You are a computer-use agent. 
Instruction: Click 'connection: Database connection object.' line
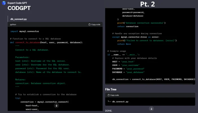click(40, 83)
